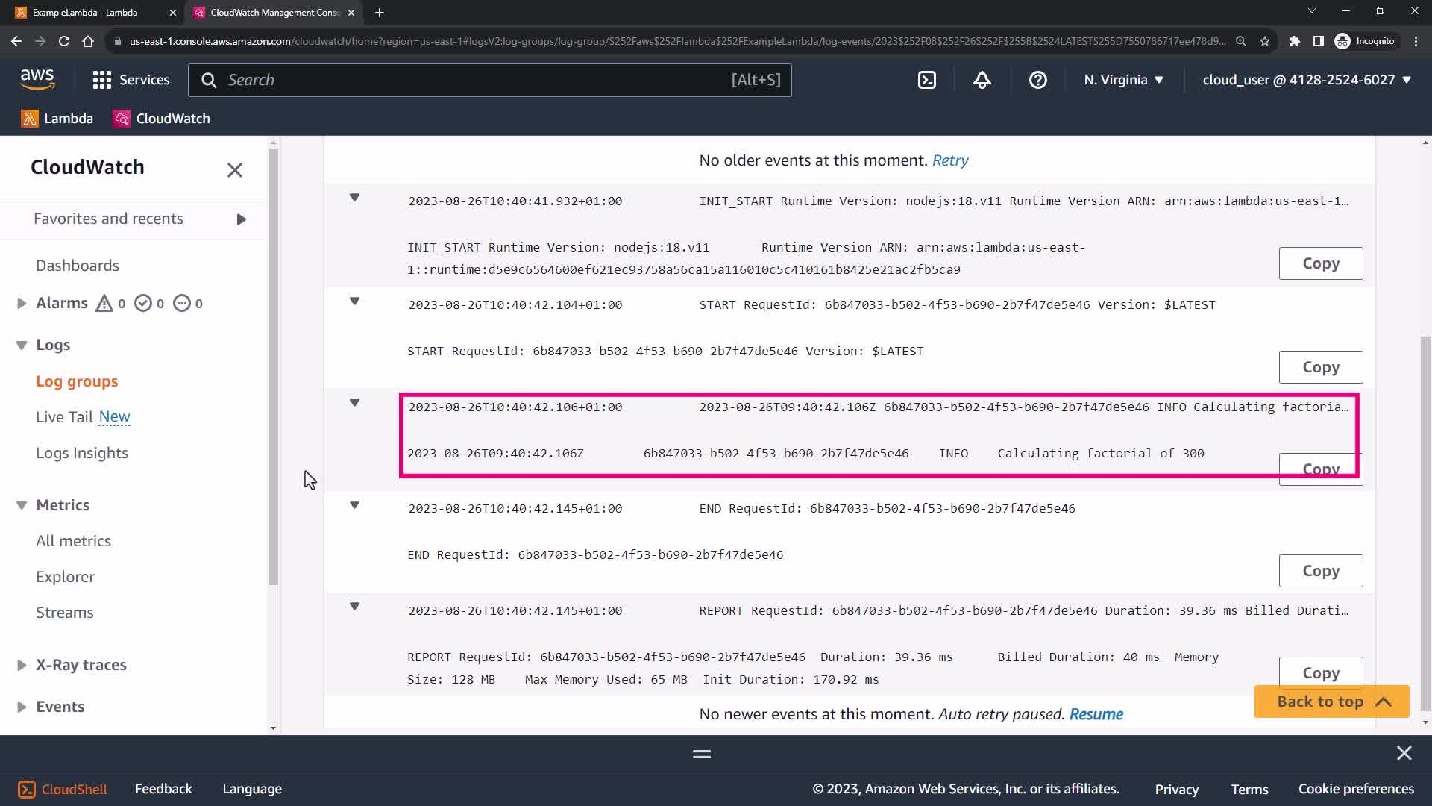Close the CloudWatch sidebar with X
1432x806 pixels.
click(x=234, y=170)
